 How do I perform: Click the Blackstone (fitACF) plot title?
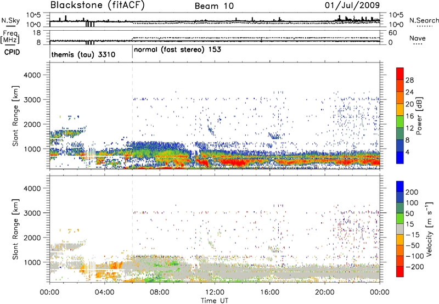click(97, 5)
